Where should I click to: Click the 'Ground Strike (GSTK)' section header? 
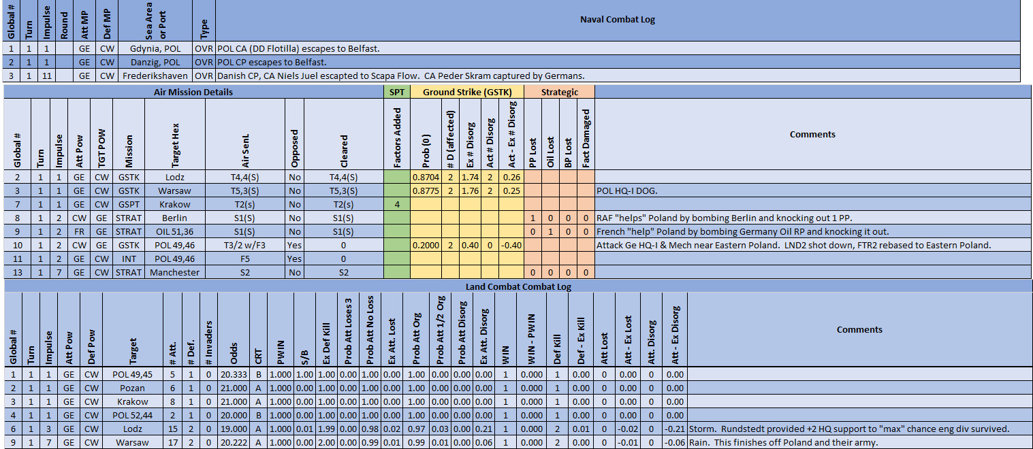pos(466,92)
